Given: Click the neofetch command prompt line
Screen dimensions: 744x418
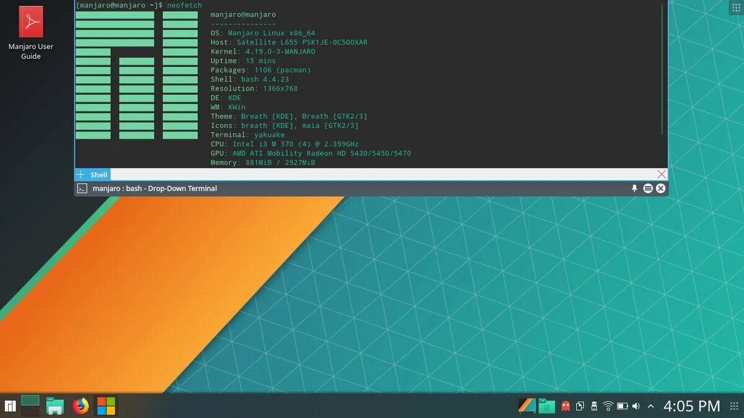Looking at the screenshot, I should [x=139, y=5].
